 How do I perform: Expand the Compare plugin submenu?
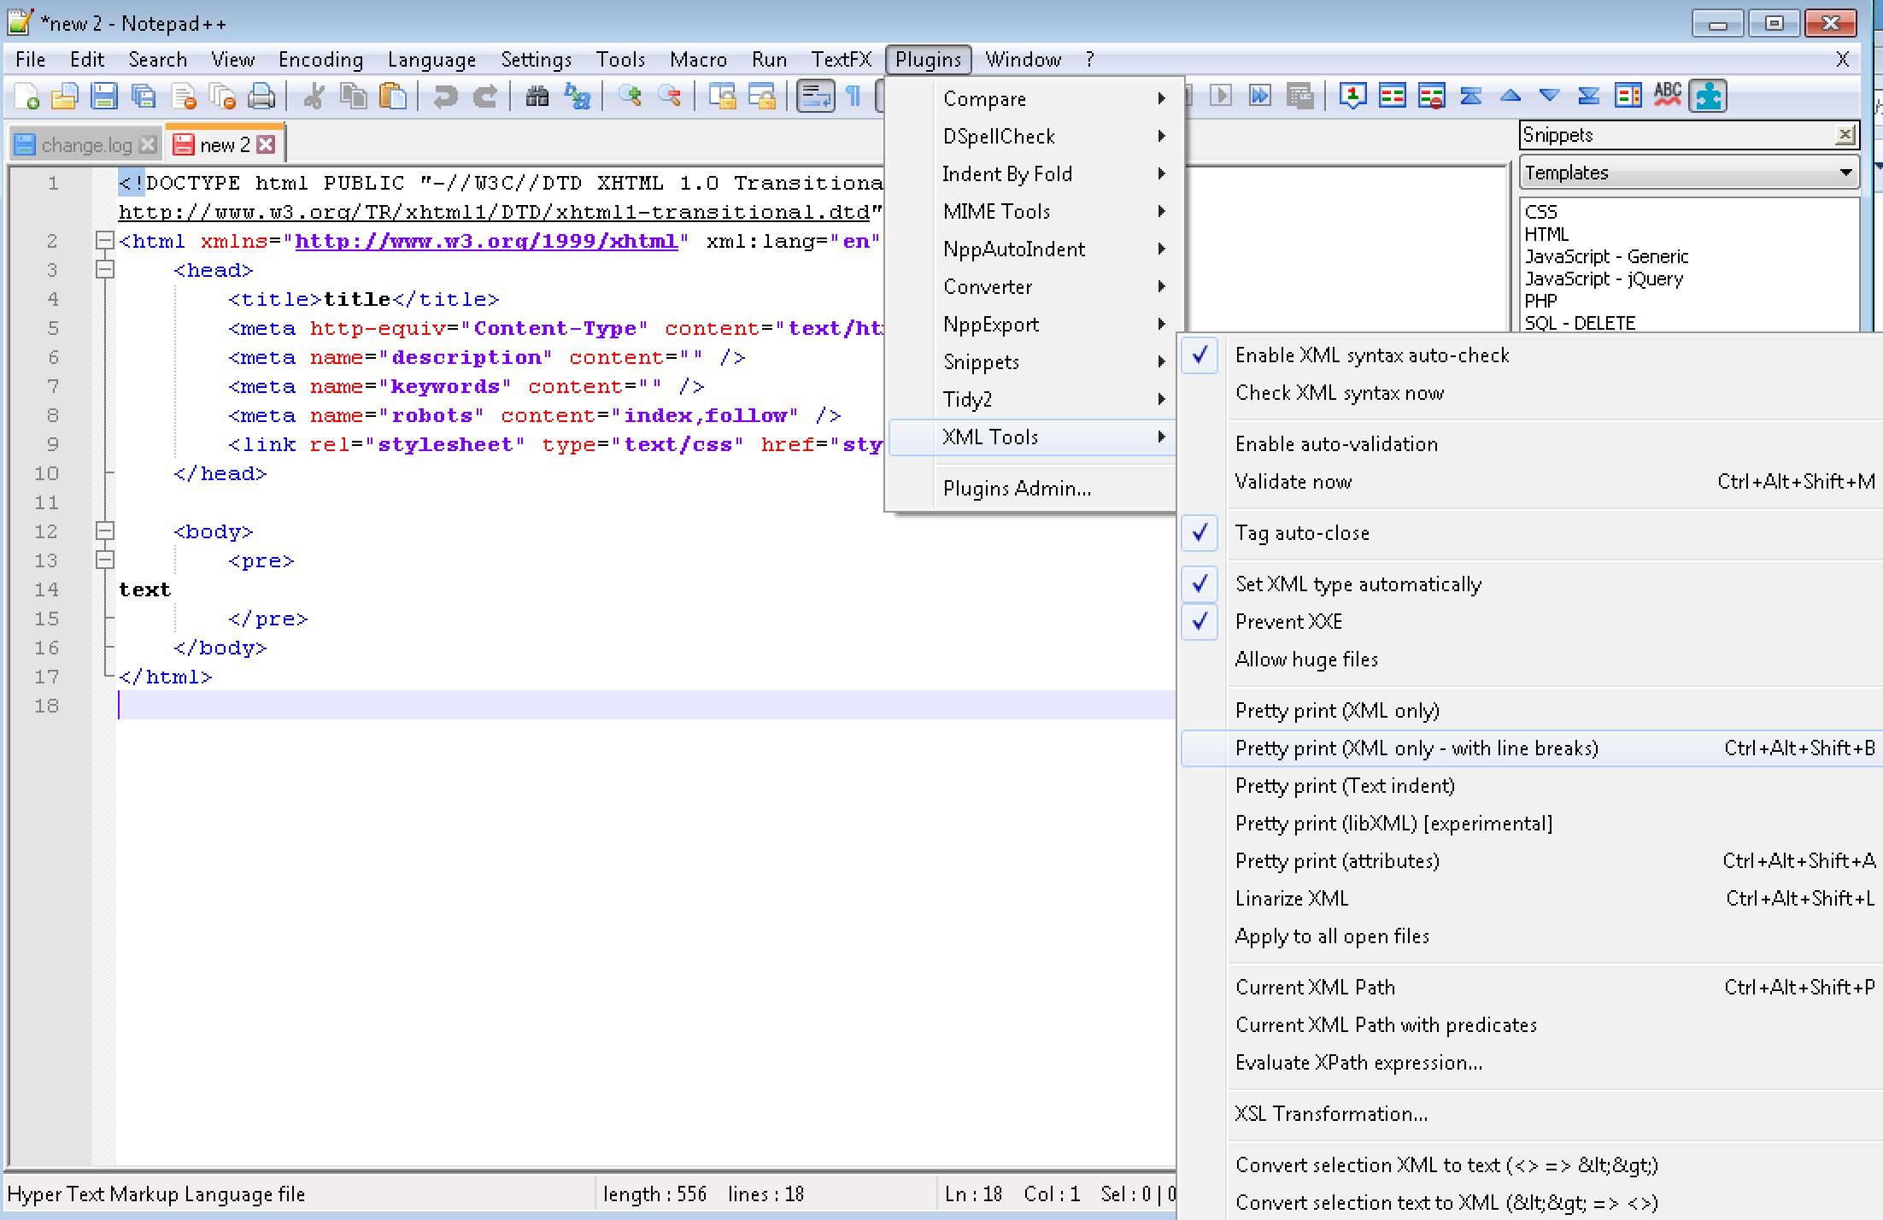(1033, 99)
